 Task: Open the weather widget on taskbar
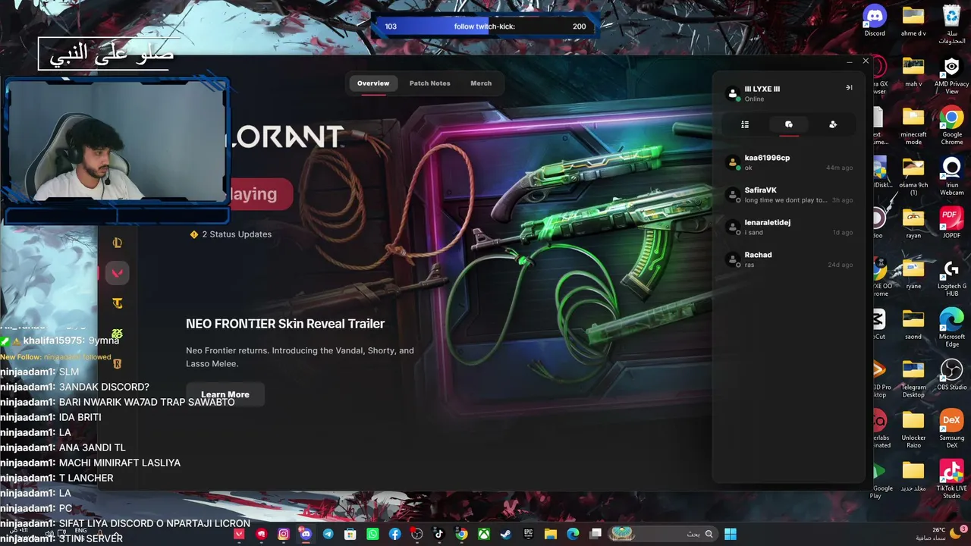(x=939, y=534)
